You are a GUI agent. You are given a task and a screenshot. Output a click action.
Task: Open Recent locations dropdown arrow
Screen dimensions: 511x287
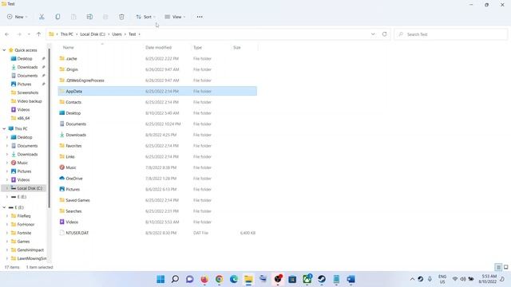point(29,34)
